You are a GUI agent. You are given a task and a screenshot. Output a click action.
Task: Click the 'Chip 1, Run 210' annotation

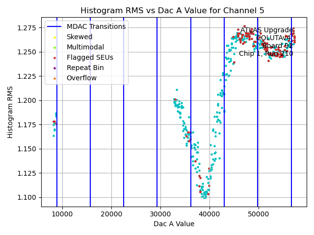click(266, 54)
